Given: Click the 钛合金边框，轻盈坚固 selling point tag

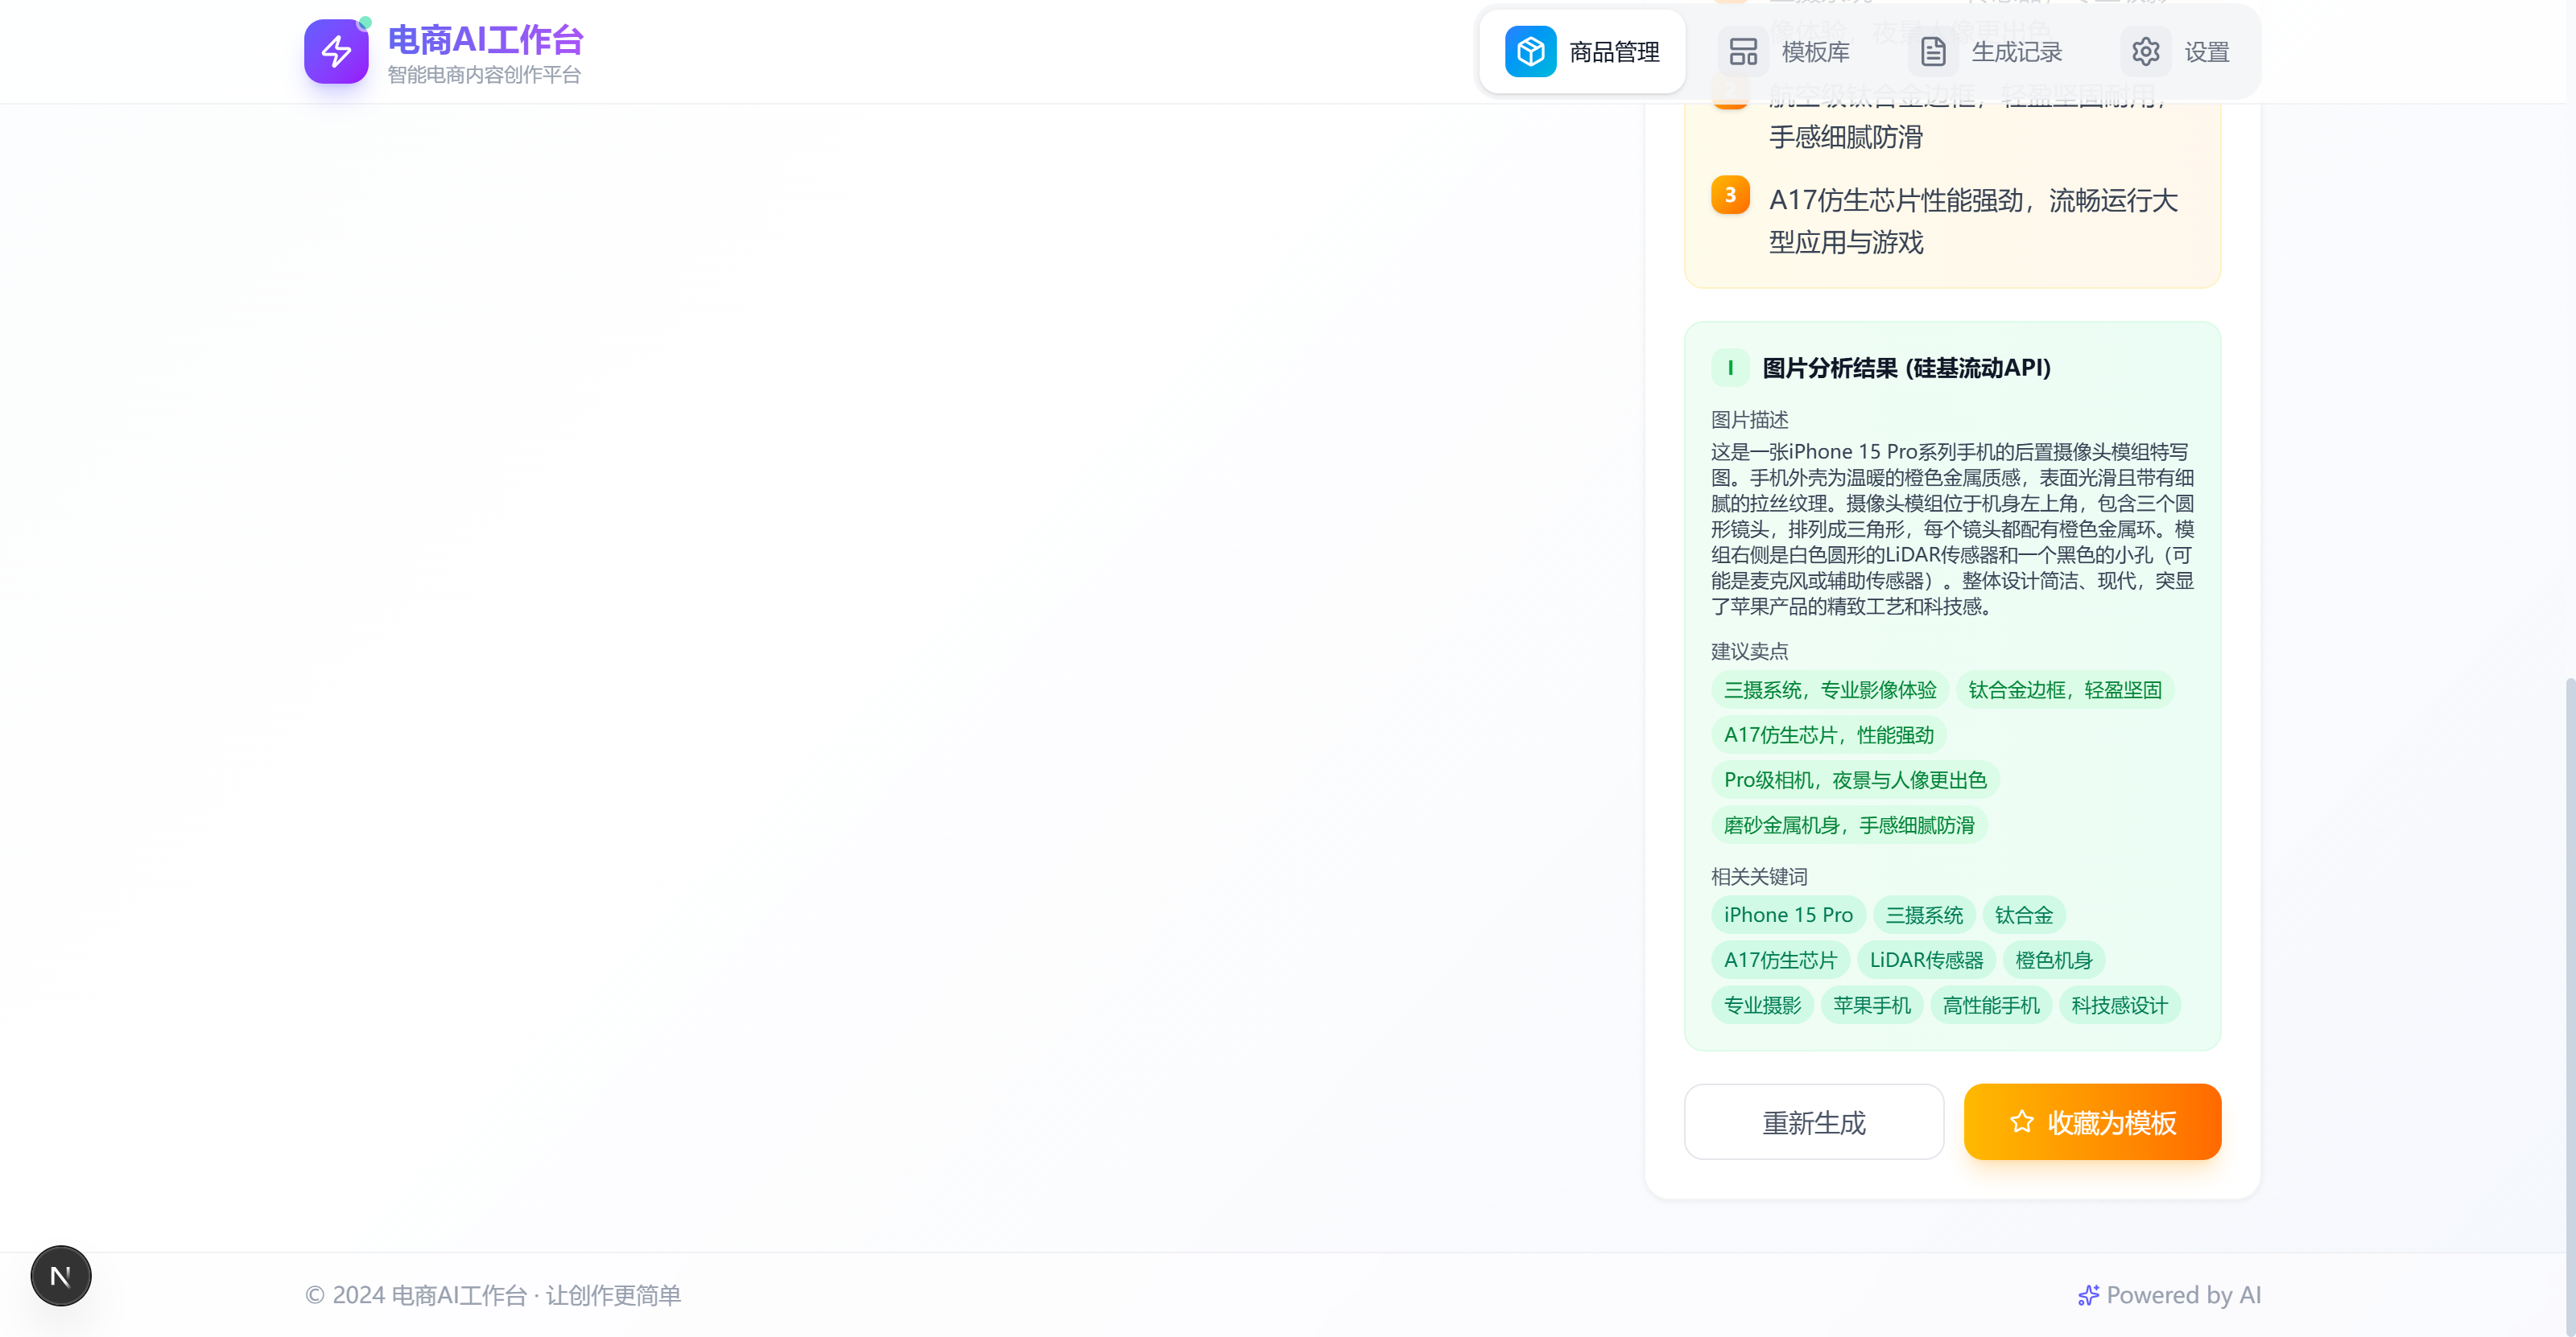Looking at the screenshot, I should tap(2064, 690).
